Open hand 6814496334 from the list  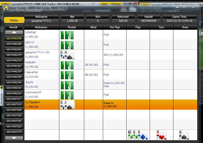click(14, 93)
